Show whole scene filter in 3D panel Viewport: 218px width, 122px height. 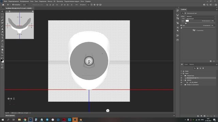195,68
